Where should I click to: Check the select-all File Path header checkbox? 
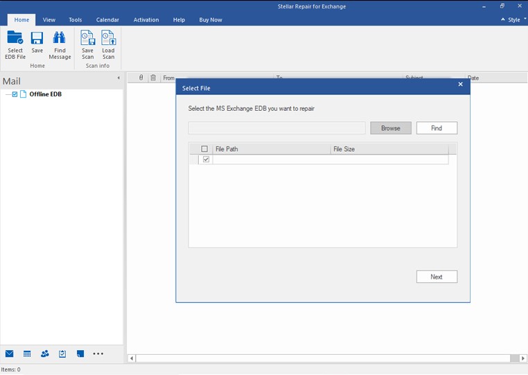[204, 148]
